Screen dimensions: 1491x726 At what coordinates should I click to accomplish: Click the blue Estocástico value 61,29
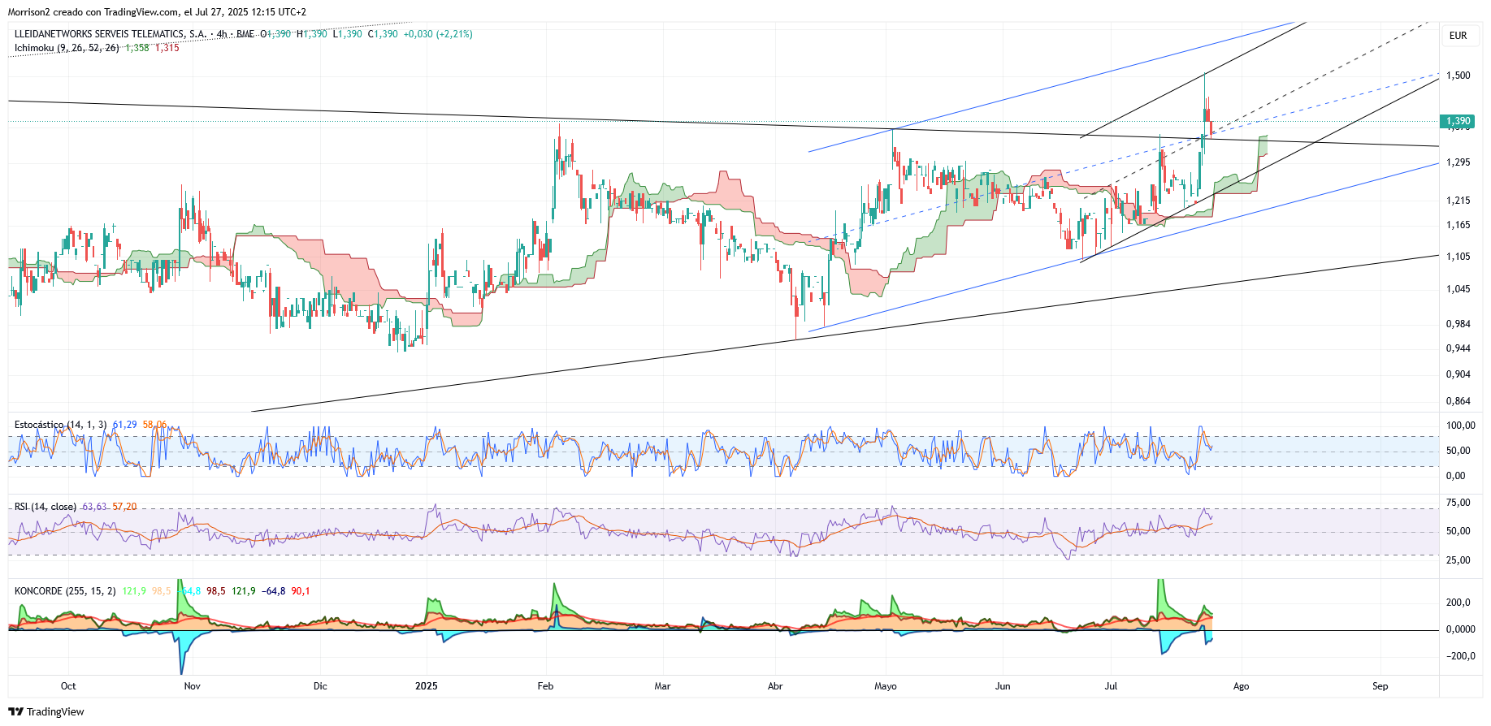point(124,425)
